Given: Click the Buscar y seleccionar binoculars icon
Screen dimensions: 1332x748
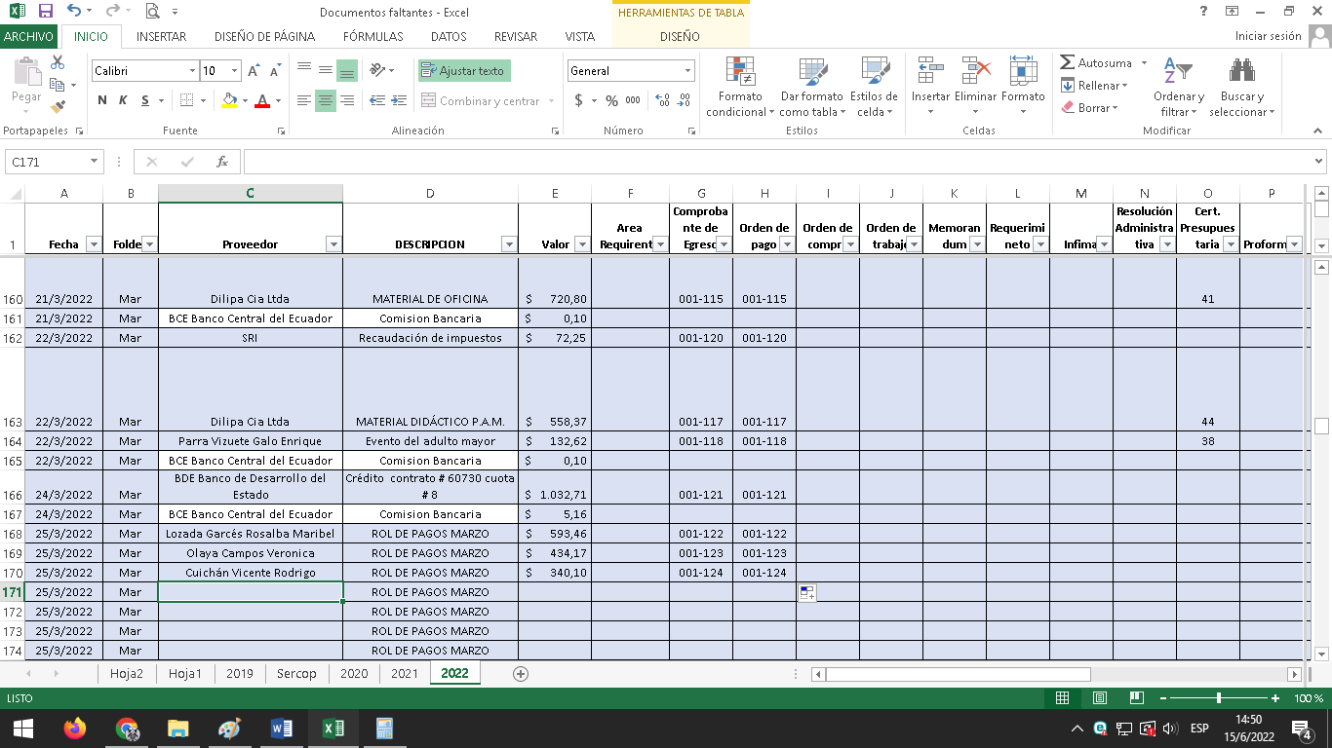Looking at the screenshot, I should pos(1241,72).
